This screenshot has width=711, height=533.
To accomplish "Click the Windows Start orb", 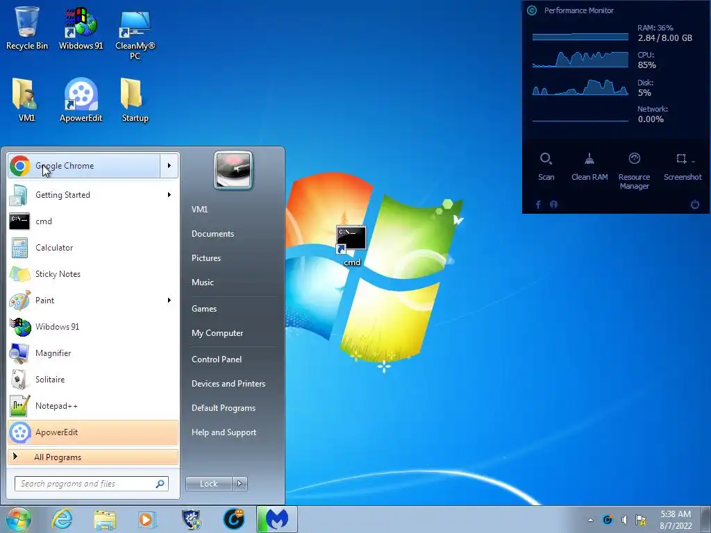I will (18, 519).
